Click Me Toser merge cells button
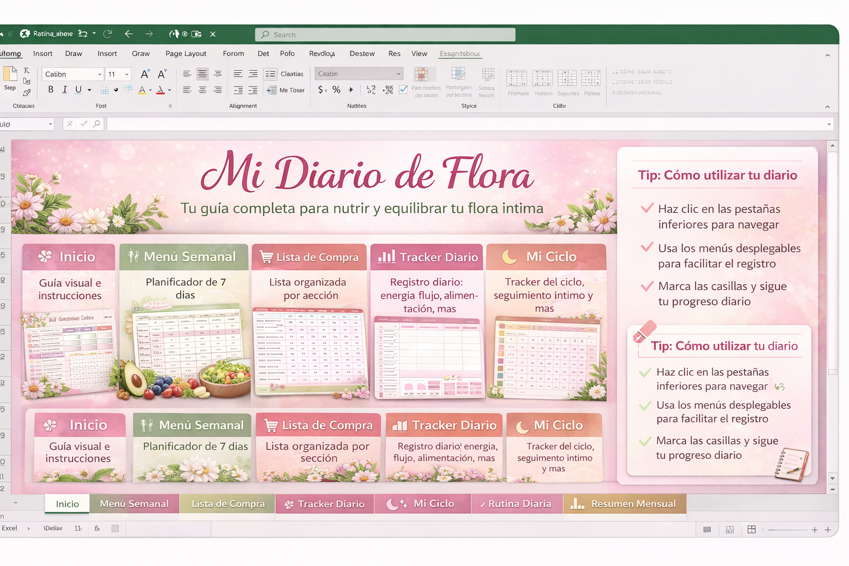The width and height of the screenshot is (849, 566). click(x=286, y=90)
